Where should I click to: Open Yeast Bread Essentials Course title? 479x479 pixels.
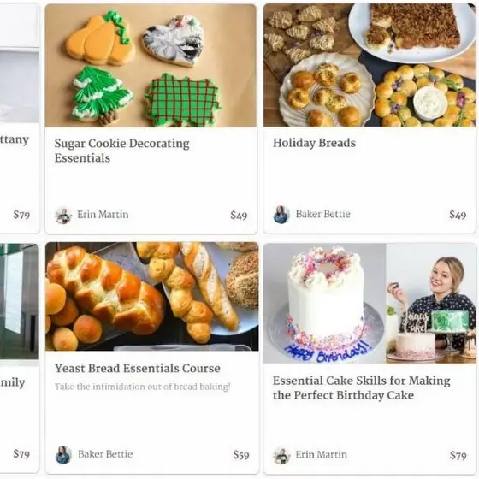tap(138, 369)
